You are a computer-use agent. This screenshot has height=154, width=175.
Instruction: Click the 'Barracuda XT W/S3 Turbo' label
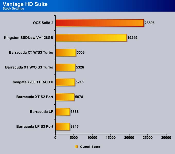tap(31, 52)
